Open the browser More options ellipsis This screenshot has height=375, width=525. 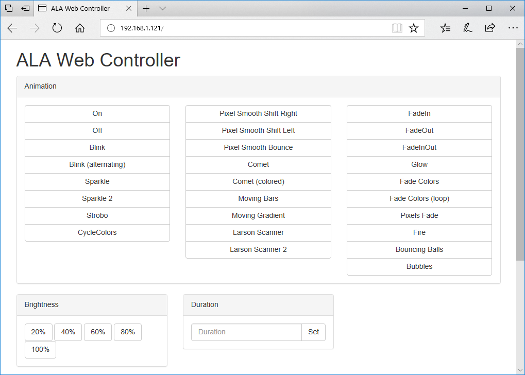513,28
